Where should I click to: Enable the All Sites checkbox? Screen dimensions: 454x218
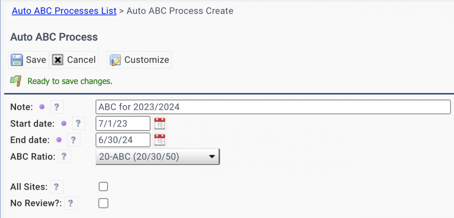(x=103, y=187)
